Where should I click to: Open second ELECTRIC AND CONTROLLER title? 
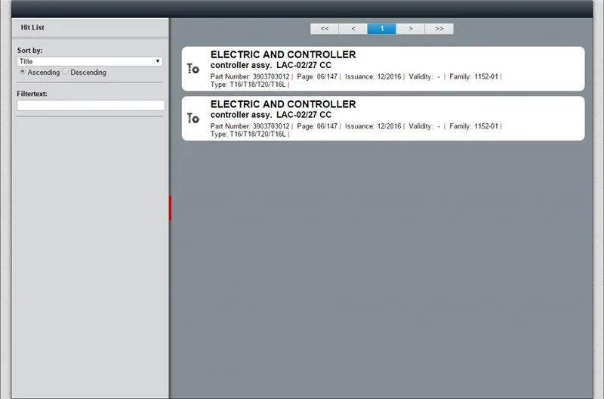pos(283,104)
